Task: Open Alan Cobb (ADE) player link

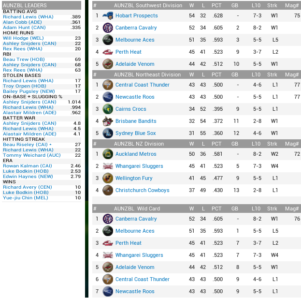Action: tap(22, 22)
